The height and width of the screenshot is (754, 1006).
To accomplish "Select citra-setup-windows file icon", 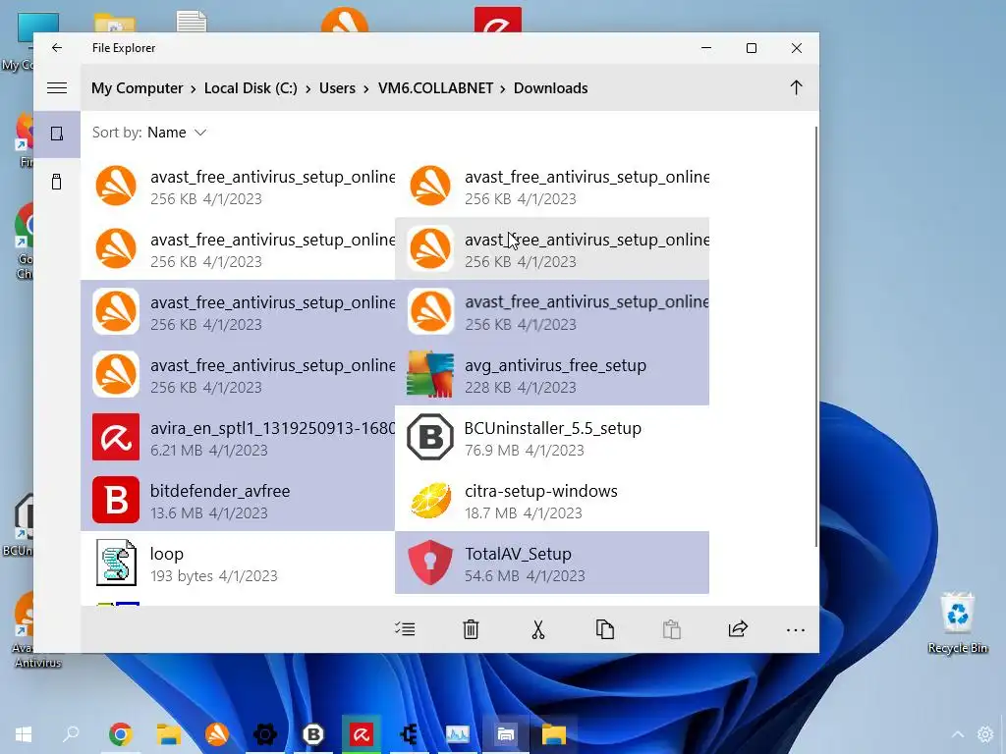I will point(430,500).
